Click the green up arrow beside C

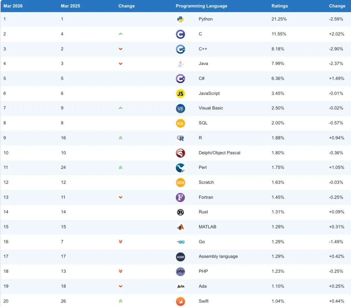point(121,34)
